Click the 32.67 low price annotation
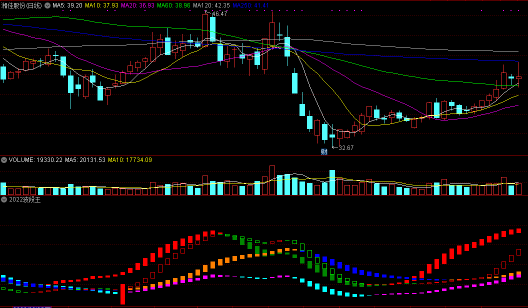 pyautogui.click(x=346, y=148)
